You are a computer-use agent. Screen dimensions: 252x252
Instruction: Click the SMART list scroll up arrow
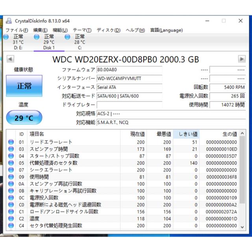pos(243,133)
